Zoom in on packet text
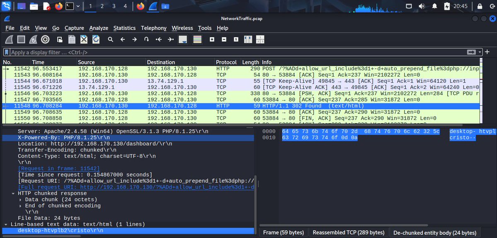This screenshot has height=238, width=497. (x=212, y=40)
